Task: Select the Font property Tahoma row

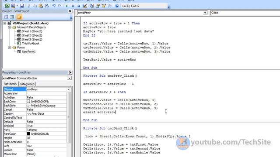Action: pos(35,130)
